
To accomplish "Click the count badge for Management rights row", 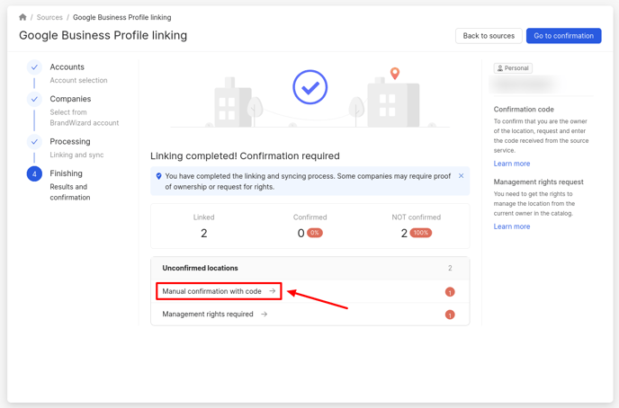I will click(x=450, y=315).
